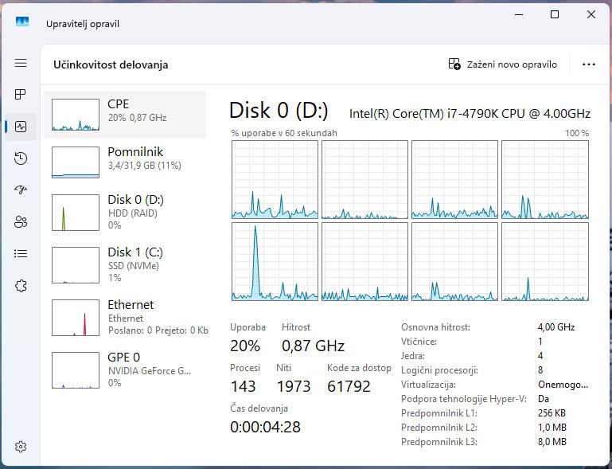Open the Startup apps icon

click(21, 190)
